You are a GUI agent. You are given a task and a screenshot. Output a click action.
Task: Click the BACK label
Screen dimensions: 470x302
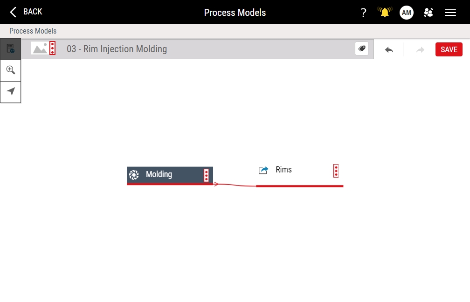[33, 12]
